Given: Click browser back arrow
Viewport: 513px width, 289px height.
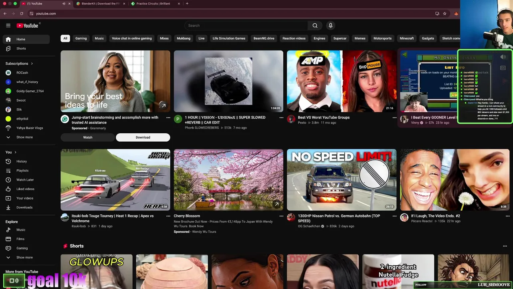Looking at the screenshot, I should [5, 14].
